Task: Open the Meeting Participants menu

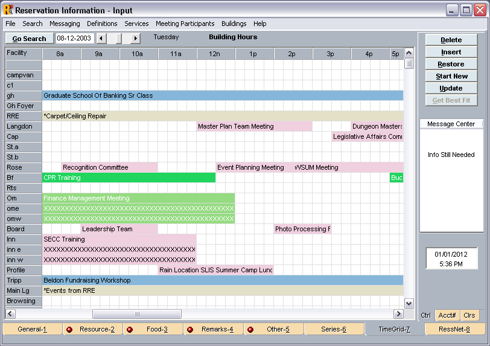Action: coord(185,24)
